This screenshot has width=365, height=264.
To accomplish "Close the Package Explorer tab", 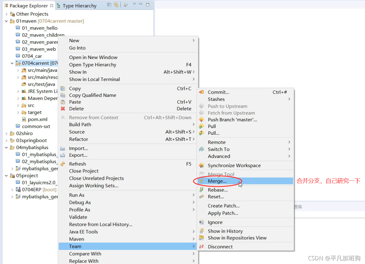I will tap(52, 5).
